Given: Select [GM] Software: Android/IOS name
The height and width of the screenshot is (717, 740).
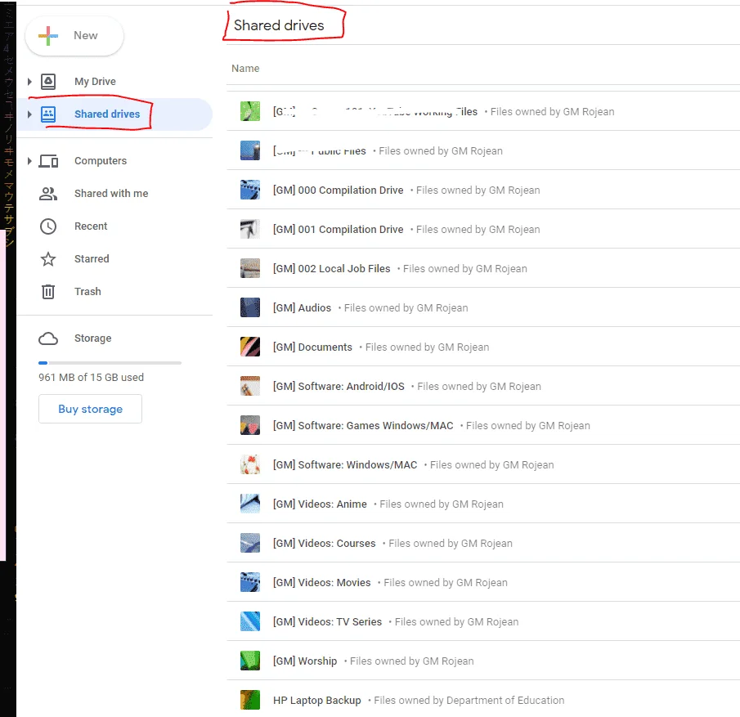Looking at the screenshot, I should click(x=339, y=386).
